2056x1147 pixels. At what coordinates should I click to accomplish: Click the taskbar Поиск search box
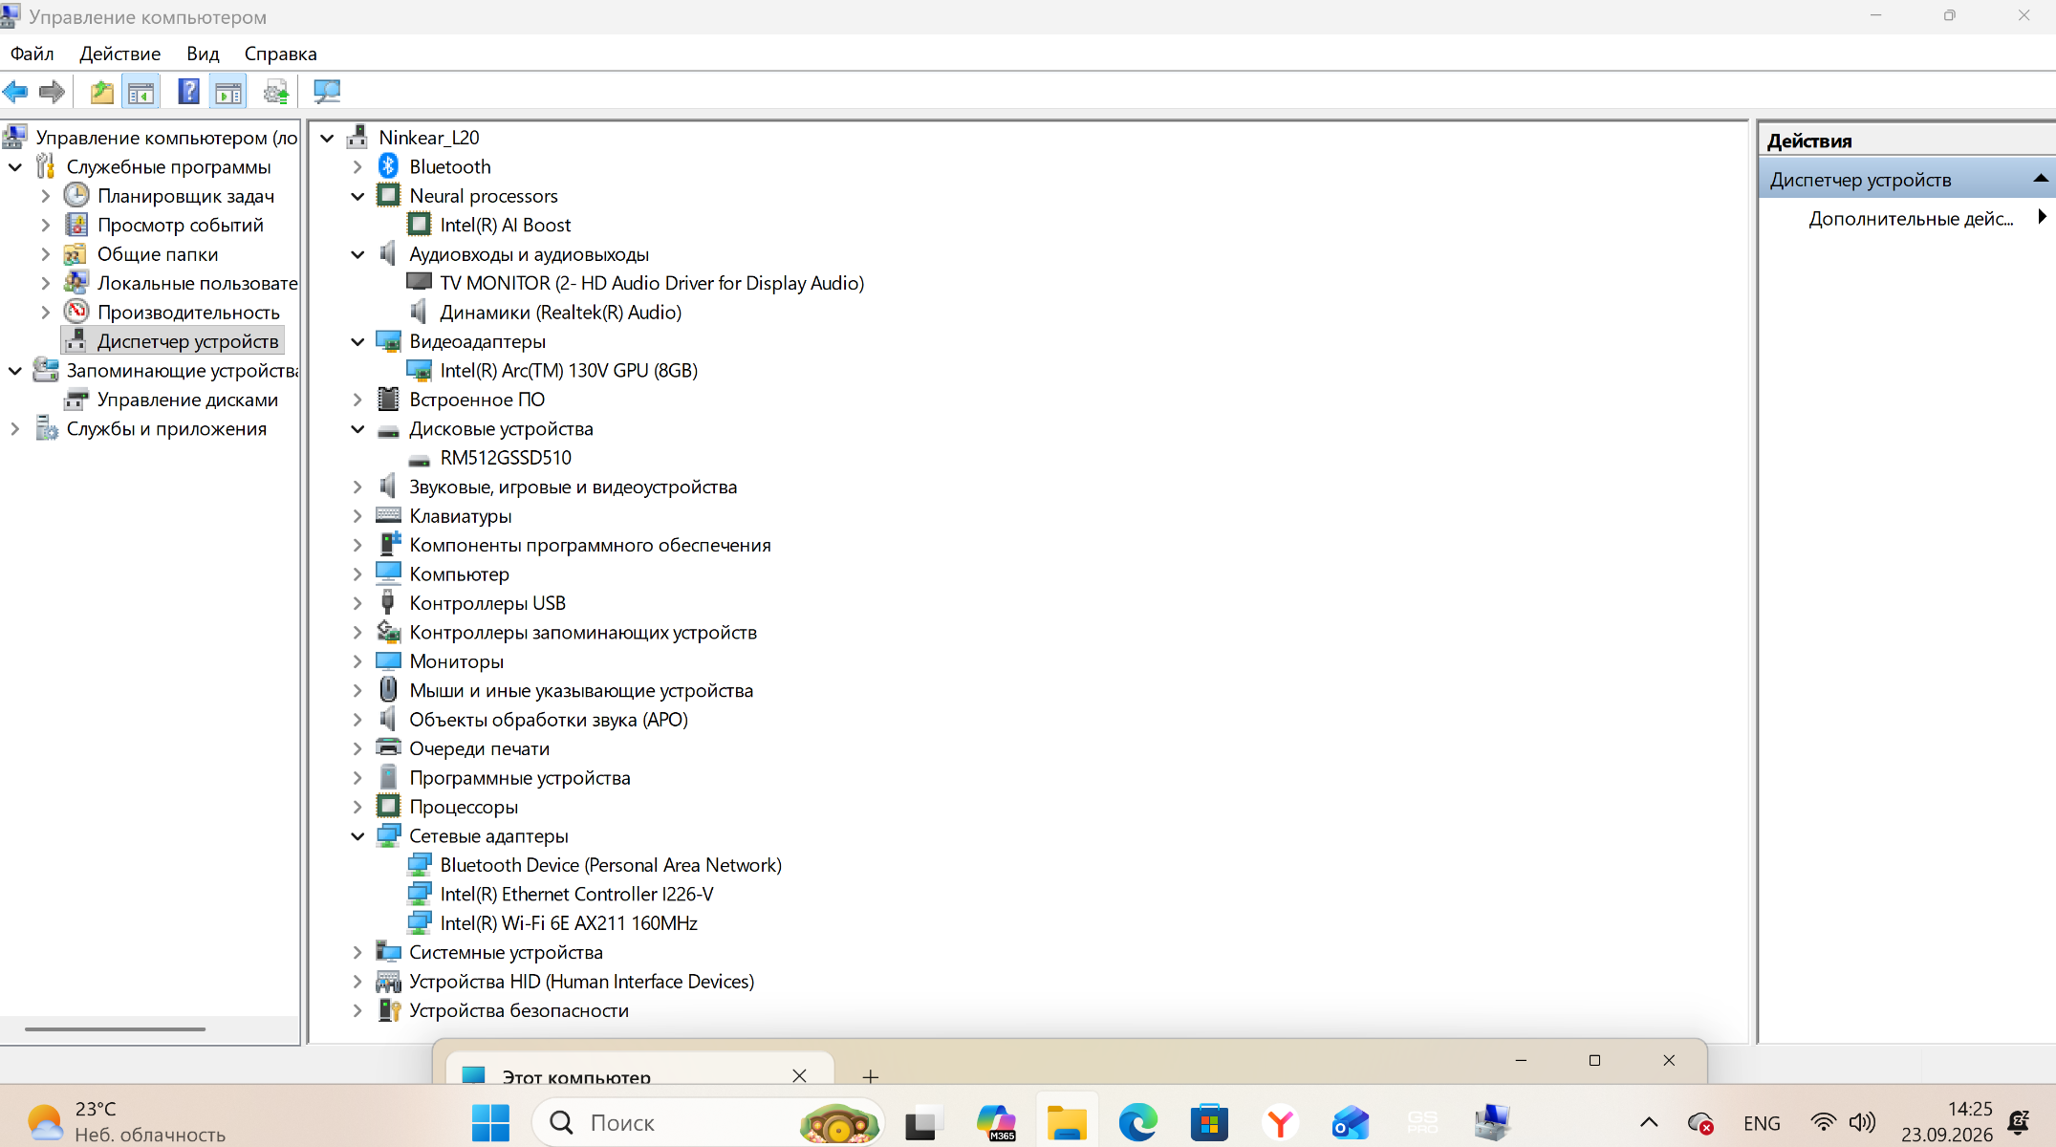tap(707, 1122)
